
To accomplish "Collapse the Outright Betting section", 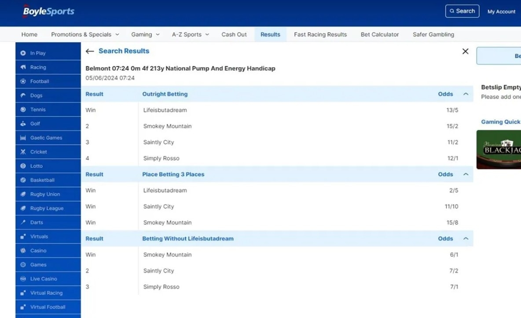I will click(466, 94).
